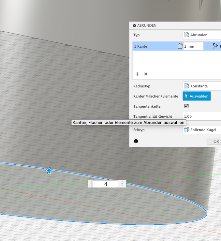Add a new selection set with plus
The width and height of the screenshot is (221, 241).
point(137,74)
